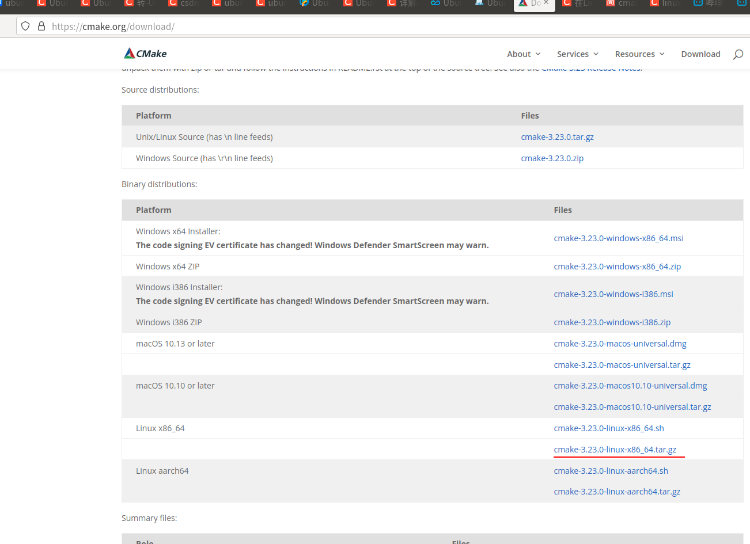Download cmake-3.23.0-macos-universal.tar.gz
Screen dimensions: 750x544
(x=622, y=365)
